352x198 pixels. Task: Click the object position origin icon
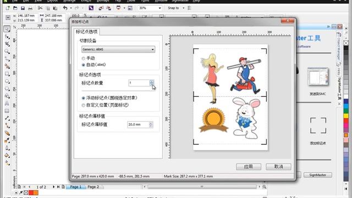(8, 18)
